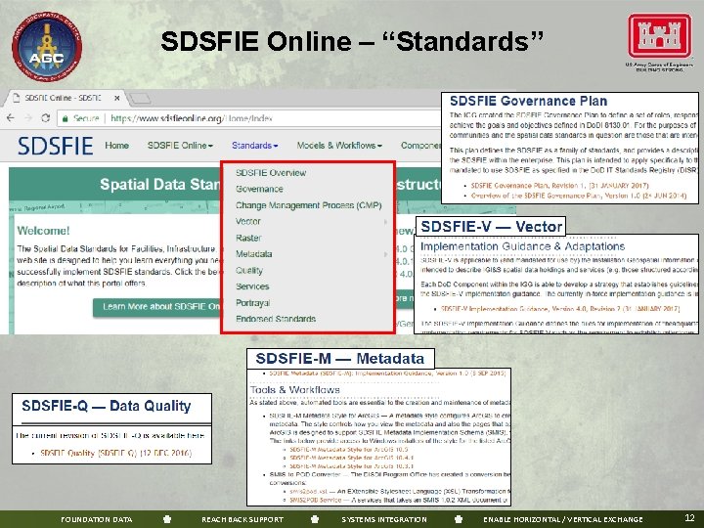Click the Tools & Workflows heading
This screenshot has height=528, width=704.
tap(295, 390)
